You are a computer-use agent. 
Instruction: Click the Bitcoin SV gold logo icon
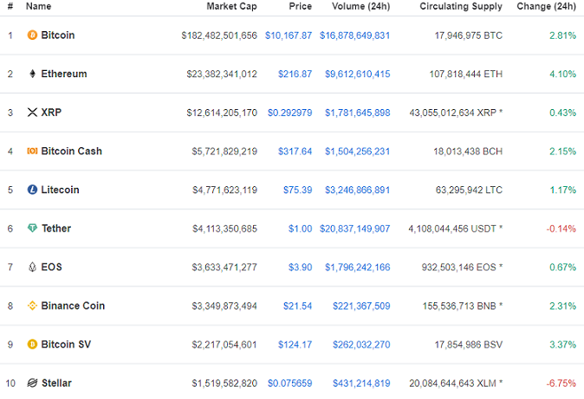[x=32, y=344]
